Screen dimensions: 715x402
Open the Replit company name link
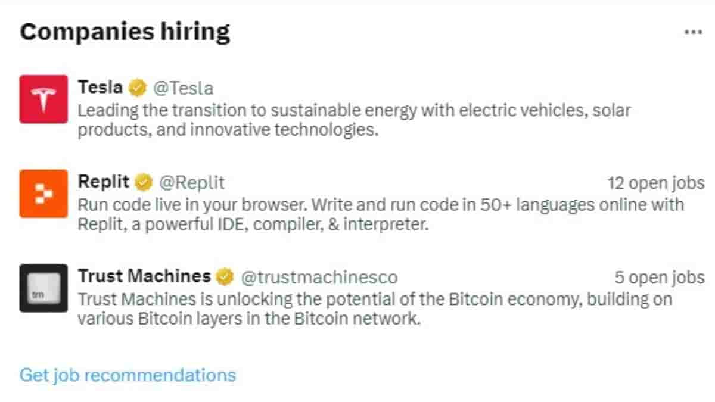tap(104, 182)
